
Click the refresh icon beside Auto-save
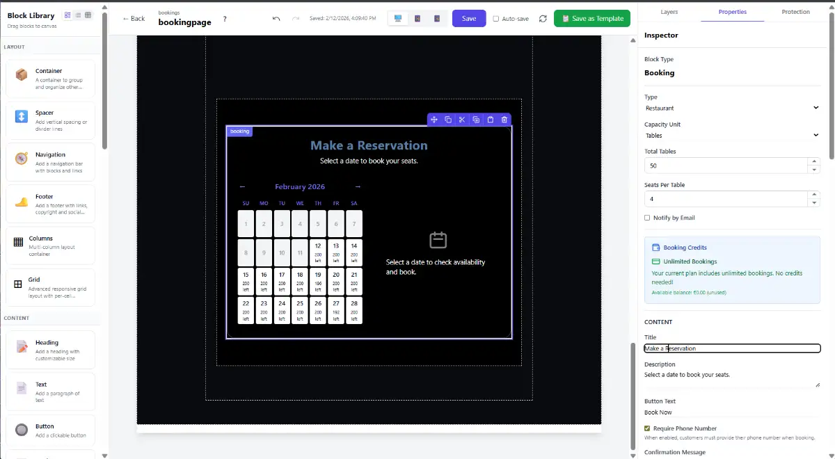[543, 19]
